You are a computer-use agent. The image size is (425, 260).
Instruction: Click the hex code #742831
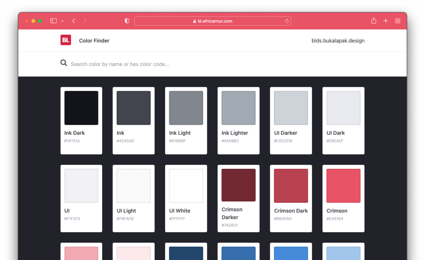230,225
